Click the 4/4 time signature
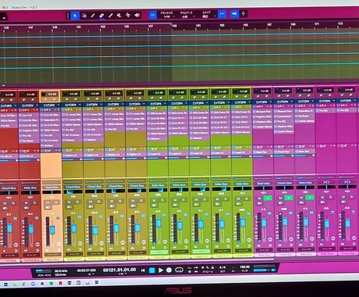Viewport: 359px width, 297px height. 222,267
